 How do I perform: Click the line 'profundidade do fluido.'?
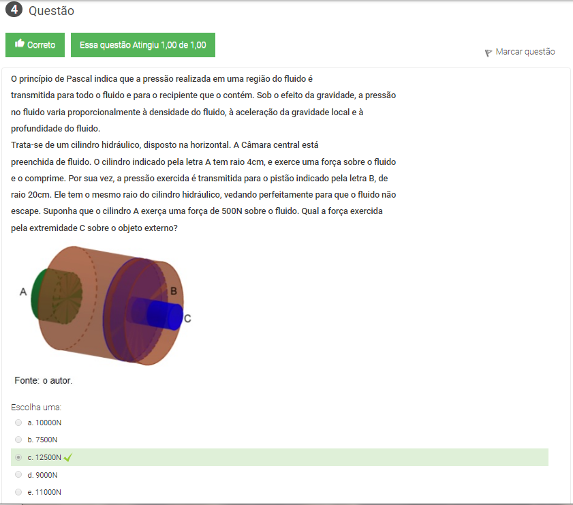click(56, 129)
